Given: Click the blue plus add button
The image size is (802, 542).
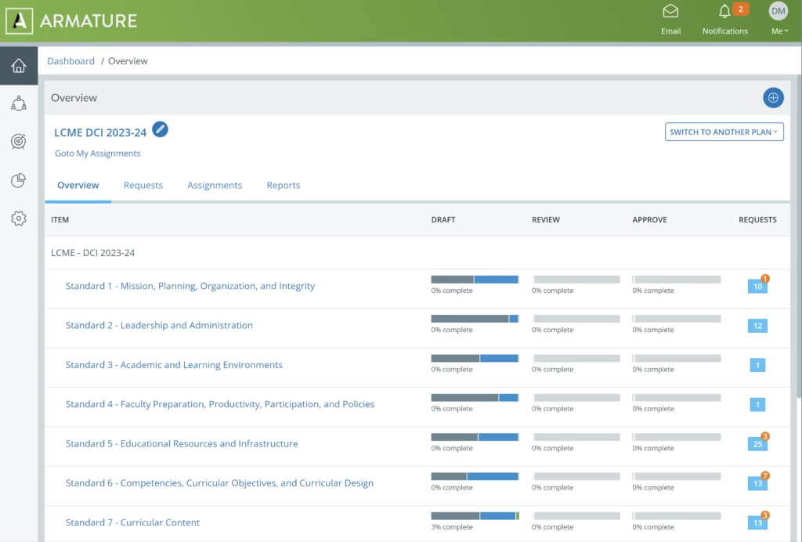Looking at the screenshot, I should 773,98.
